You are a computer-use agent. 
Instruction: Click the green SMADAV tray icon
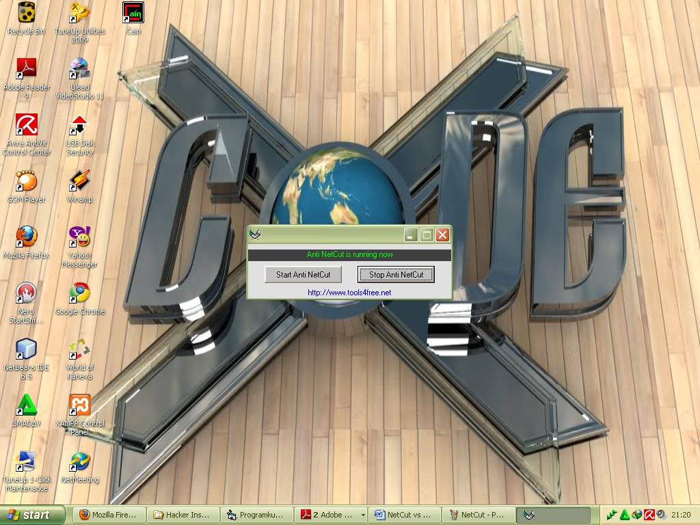[625, 515]
